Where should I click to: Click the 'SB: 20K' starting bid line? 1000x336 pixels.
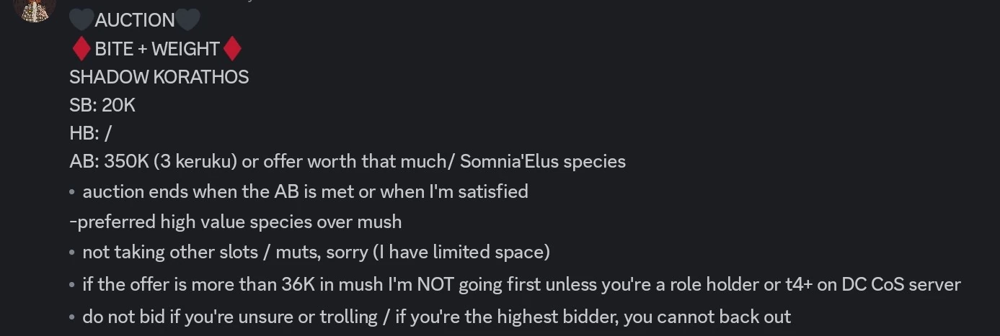[102, 105]
